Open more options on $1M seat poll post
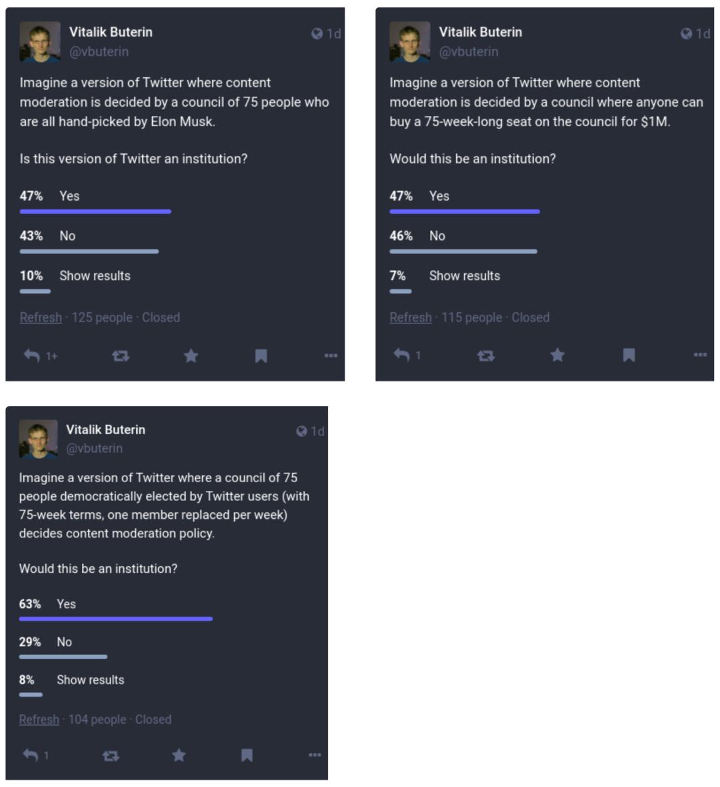 click(700, 355)
